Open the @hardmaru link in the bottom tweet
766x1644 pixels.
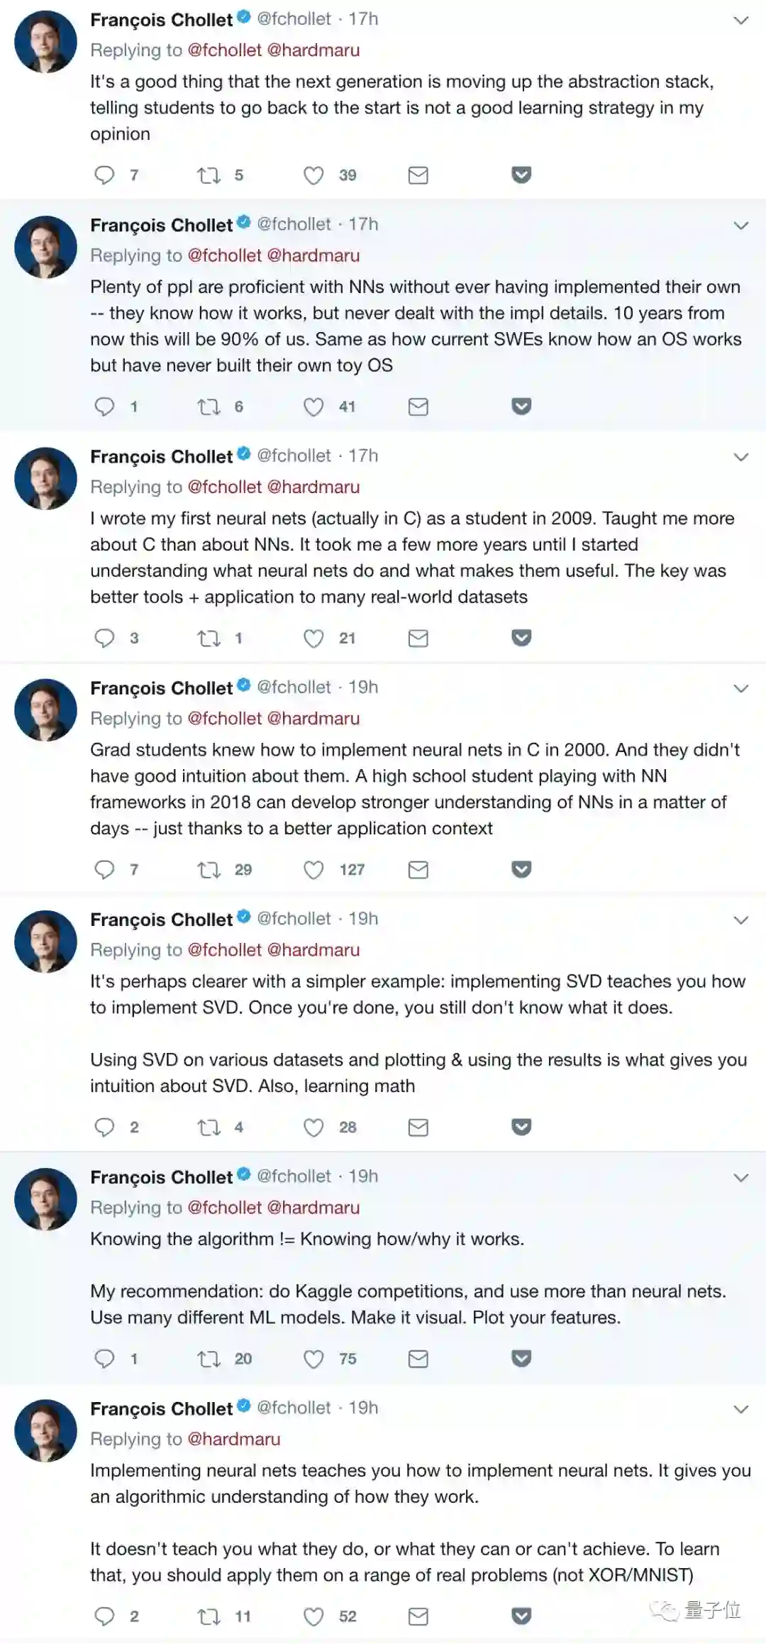(x=233, y=1439)
